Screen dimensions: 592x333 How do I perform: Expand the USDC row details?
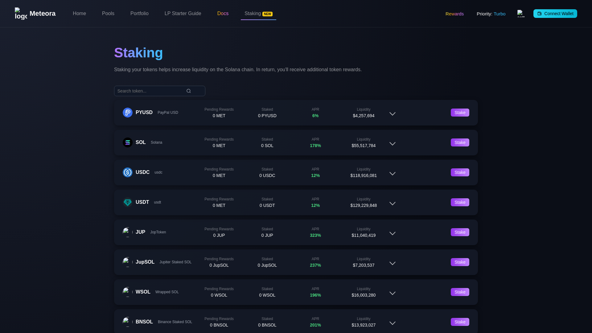pyautogui.click(x=393, y=174)
